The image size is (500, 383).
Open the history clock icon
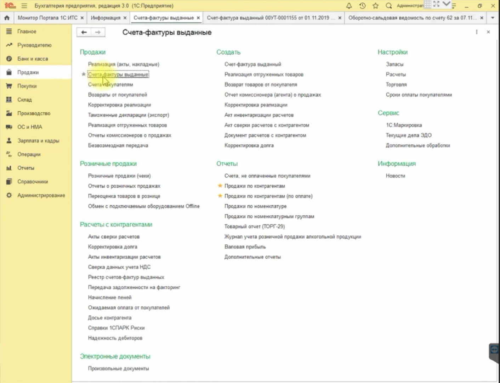[362, 6]
